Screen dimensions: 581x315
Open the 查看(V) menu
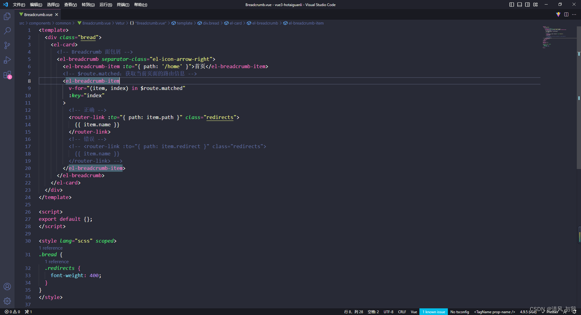coord(71,5)
